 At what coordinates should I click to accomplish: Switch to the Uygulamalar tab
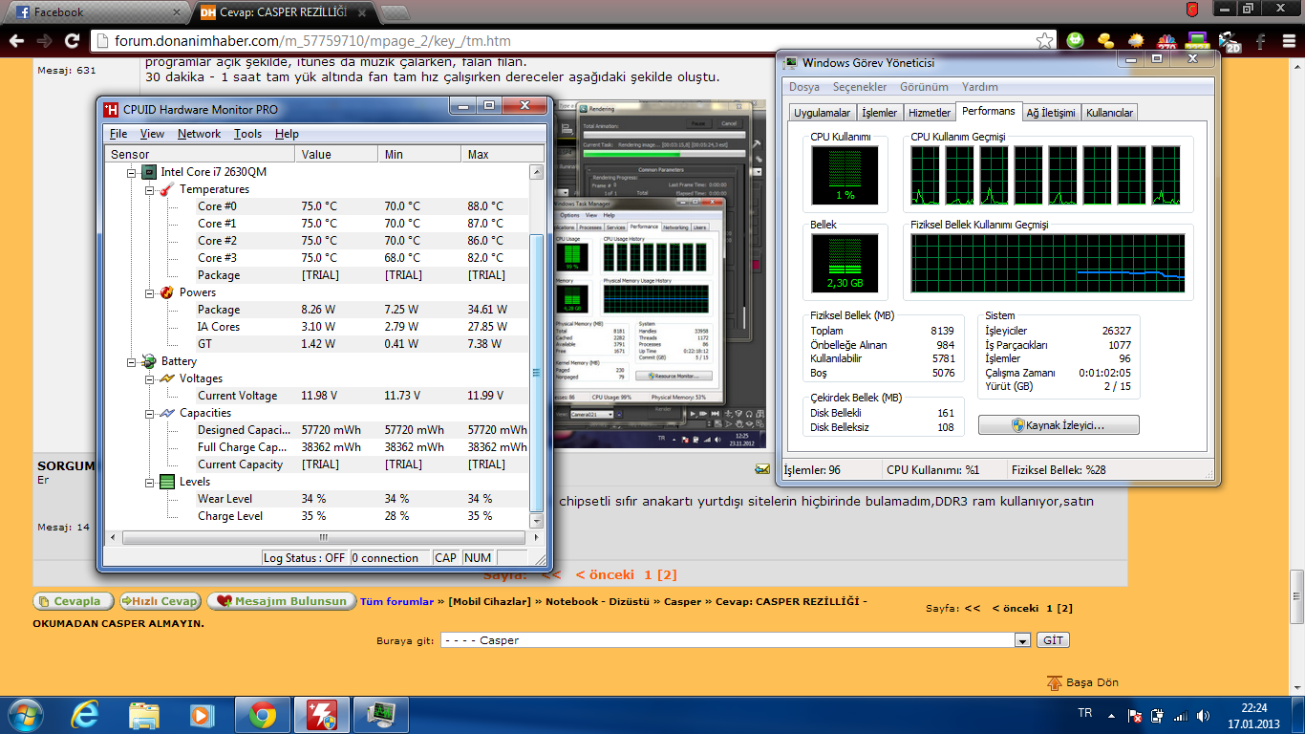point(823,113)
